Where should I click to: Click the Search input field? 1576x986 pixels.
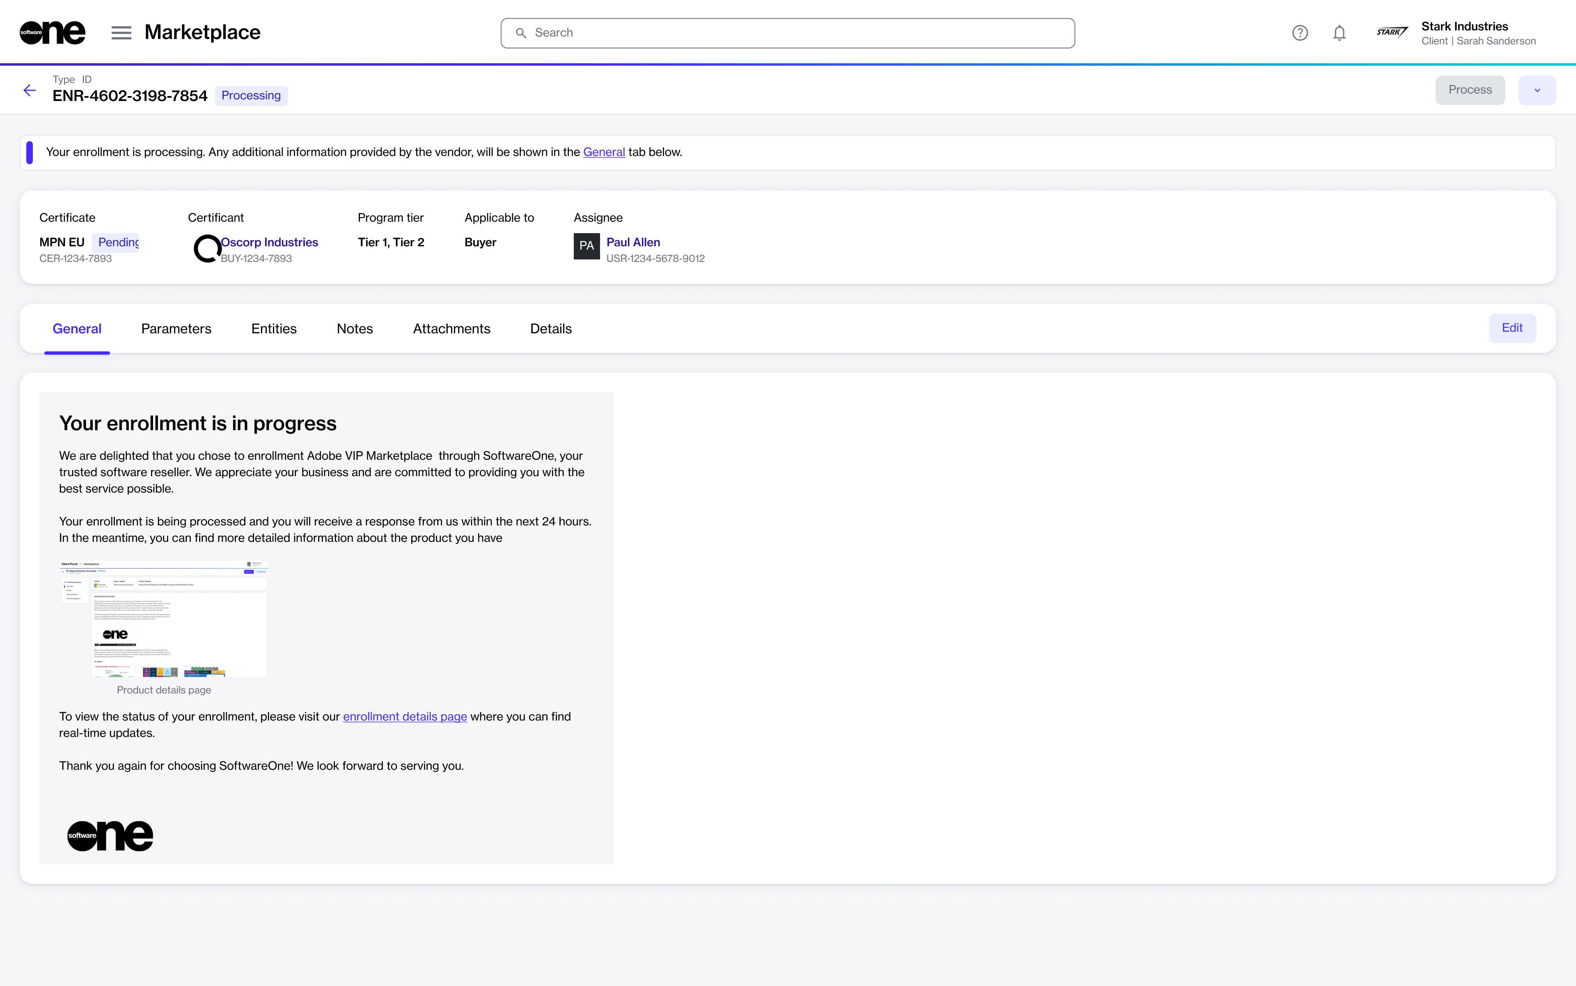[x=788, y=32]
